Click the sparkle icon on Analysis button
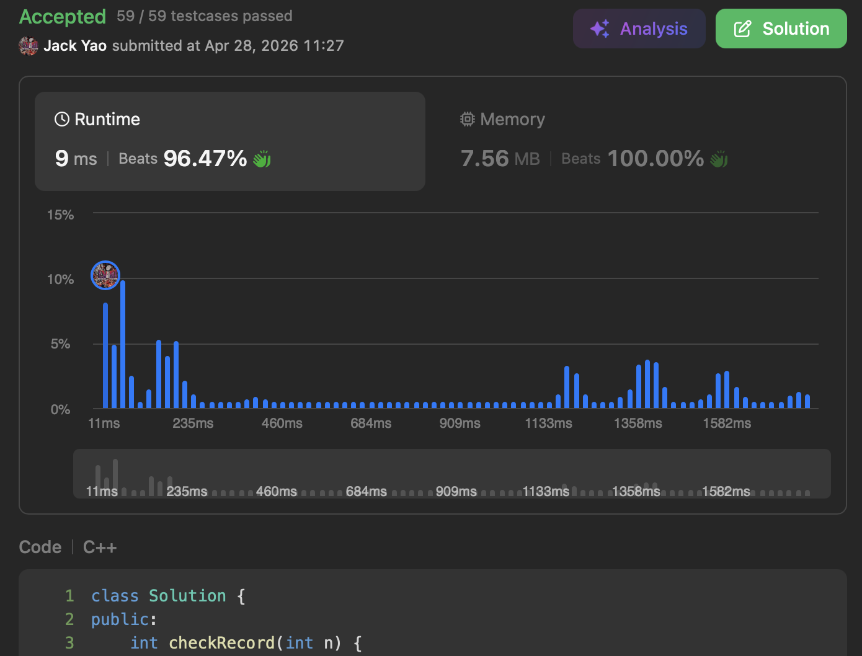 [600, 29]
